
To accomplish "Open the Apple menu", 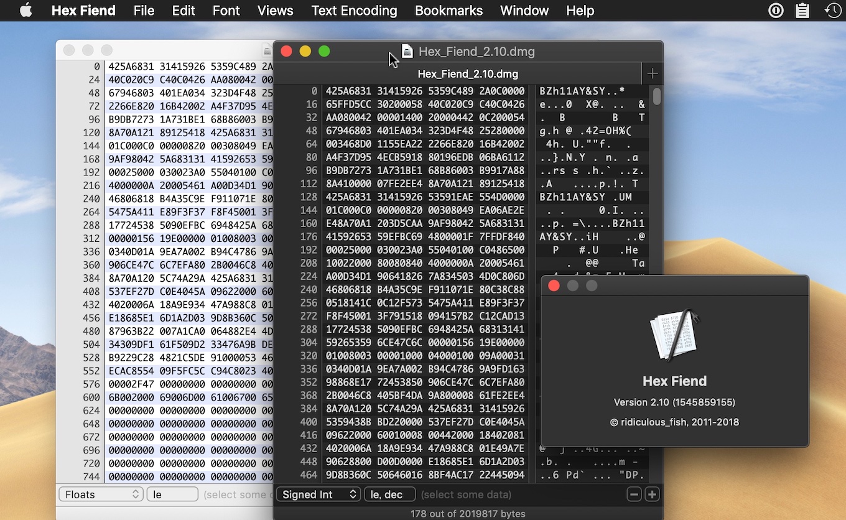I will (x=26, y=11).
